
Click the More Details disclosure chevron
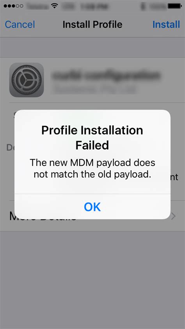[x=173, y=216]
